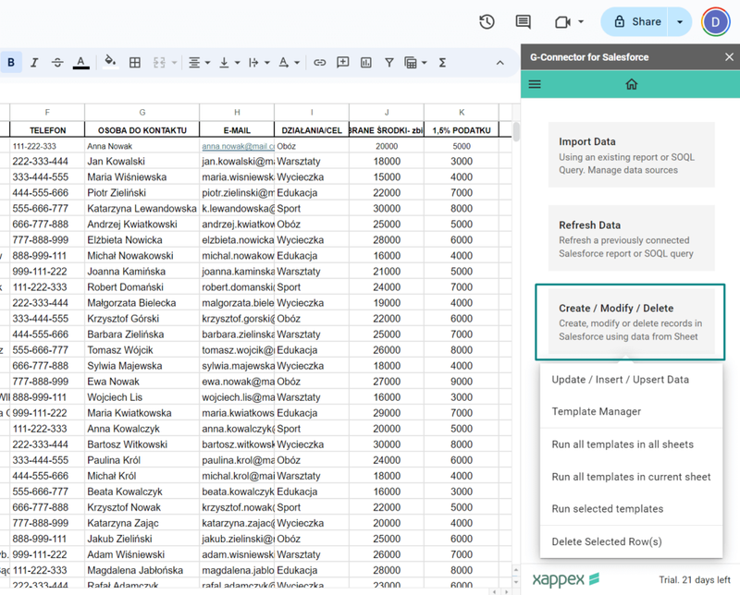740x595 pixels.
Task: Open the anna.nowak email link
Action: 238,146
